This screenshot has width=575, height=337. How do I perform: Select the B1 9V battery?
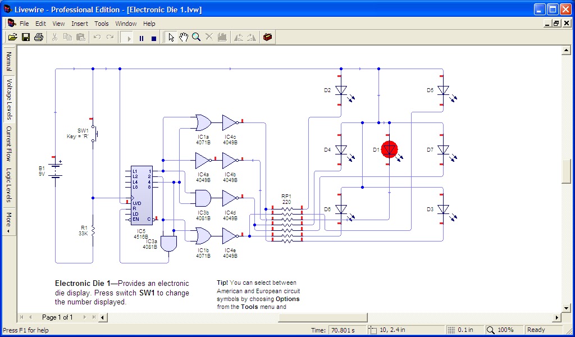coord(56,171)
